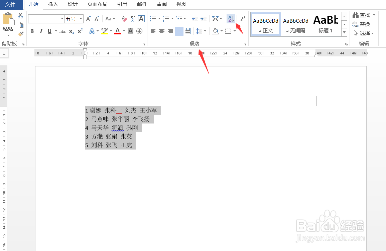Image resolution: width=386 pixels, height=251 pixels.
Task: Expand the styles gallery more arrow
Action: [x=345, y=32]
